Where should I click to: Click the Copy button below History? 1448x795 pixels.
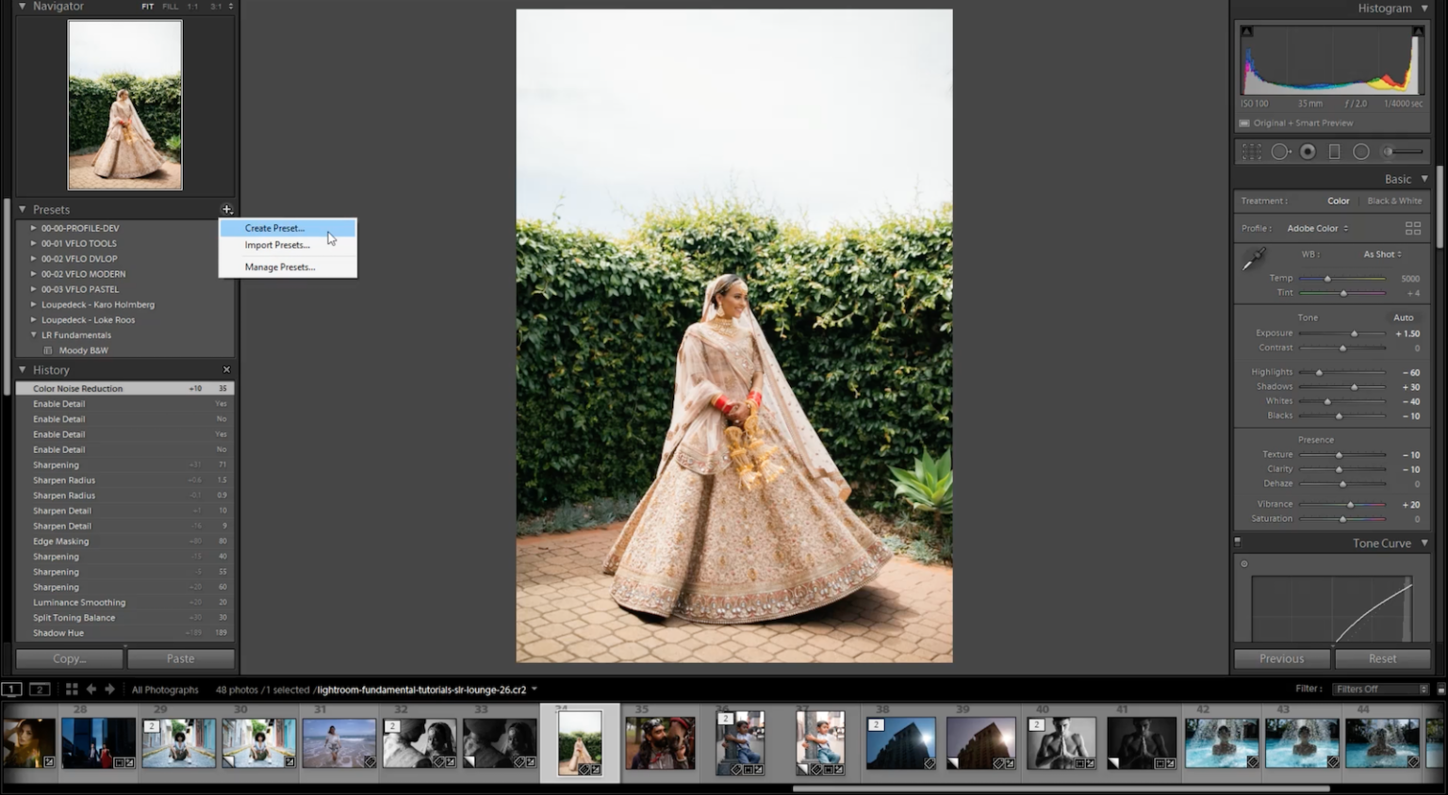click(67, 658)
